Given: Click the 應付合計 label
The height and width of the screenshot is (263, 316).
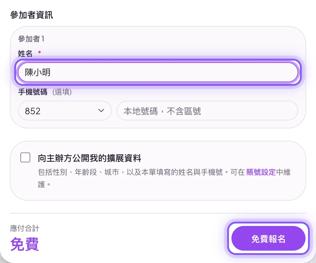Looking at the screenshot, I should pos(25,228).
